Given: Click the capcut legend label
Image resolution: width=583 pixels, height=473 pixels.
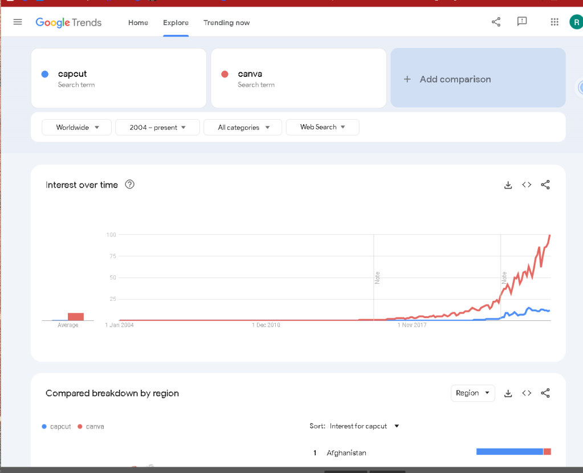Looking at the screenshot, I should tap(60, 426).
